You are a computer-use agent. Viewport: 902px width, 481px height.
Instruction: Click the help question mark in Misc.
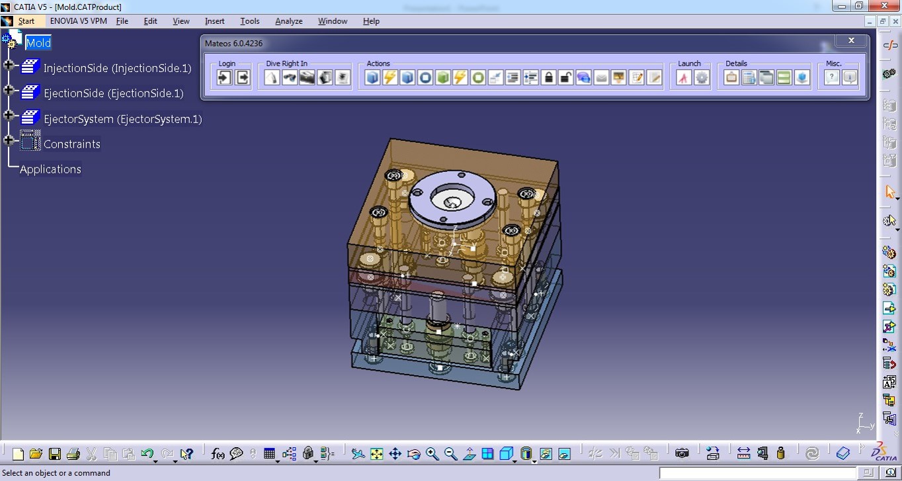coord(832,78)
